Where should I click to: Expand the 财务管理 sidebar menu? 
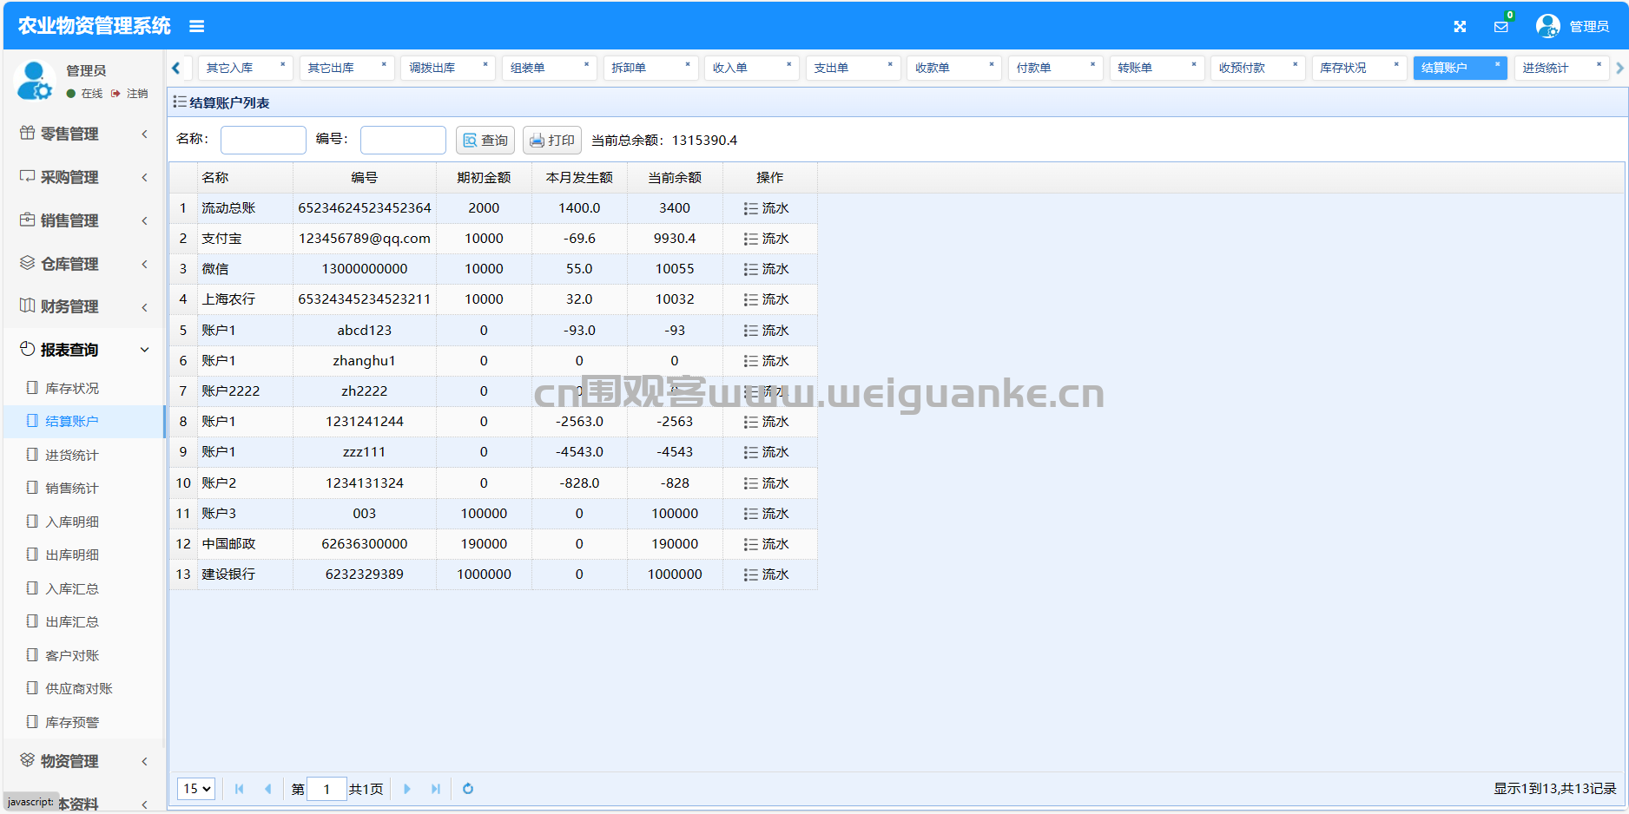82,306
